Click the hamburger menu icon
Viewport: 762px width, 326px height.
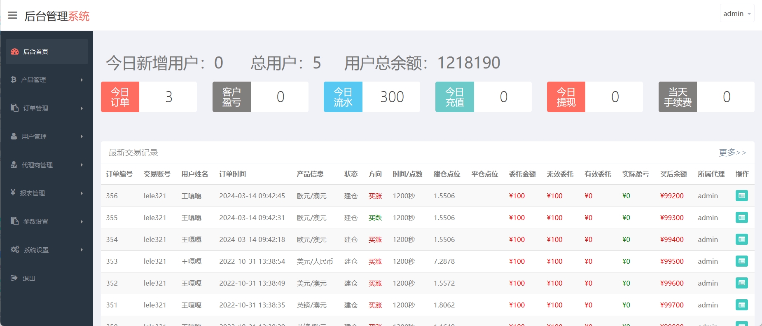13,16
